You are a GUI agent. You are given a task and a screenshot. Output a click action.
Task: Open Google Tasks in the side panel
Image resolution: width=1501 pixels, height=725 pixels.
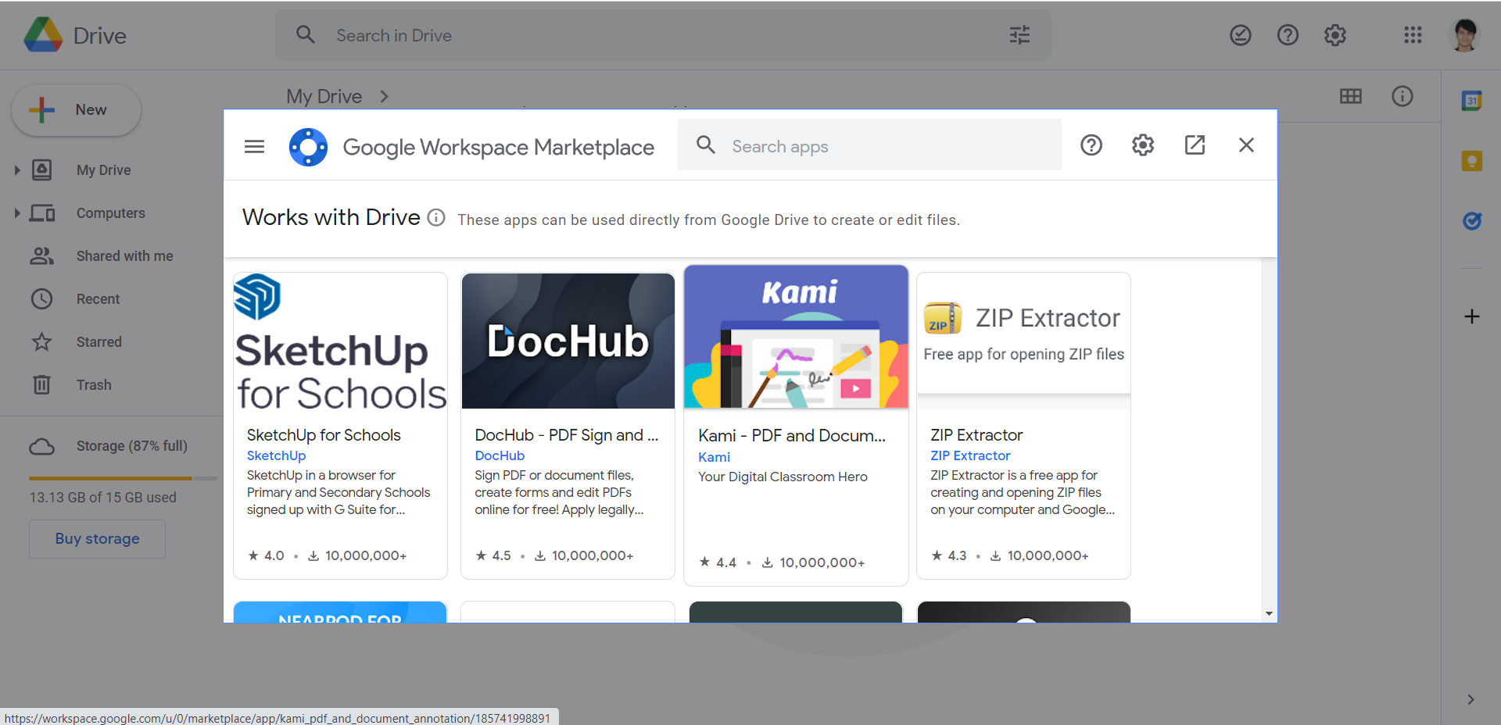coord(1472,221)
